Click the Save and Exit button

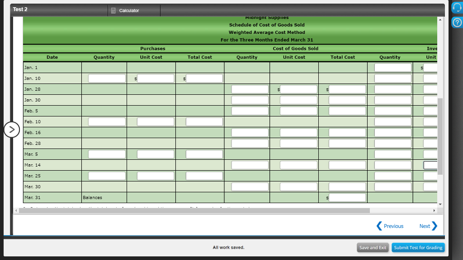(x=372, y=247)
